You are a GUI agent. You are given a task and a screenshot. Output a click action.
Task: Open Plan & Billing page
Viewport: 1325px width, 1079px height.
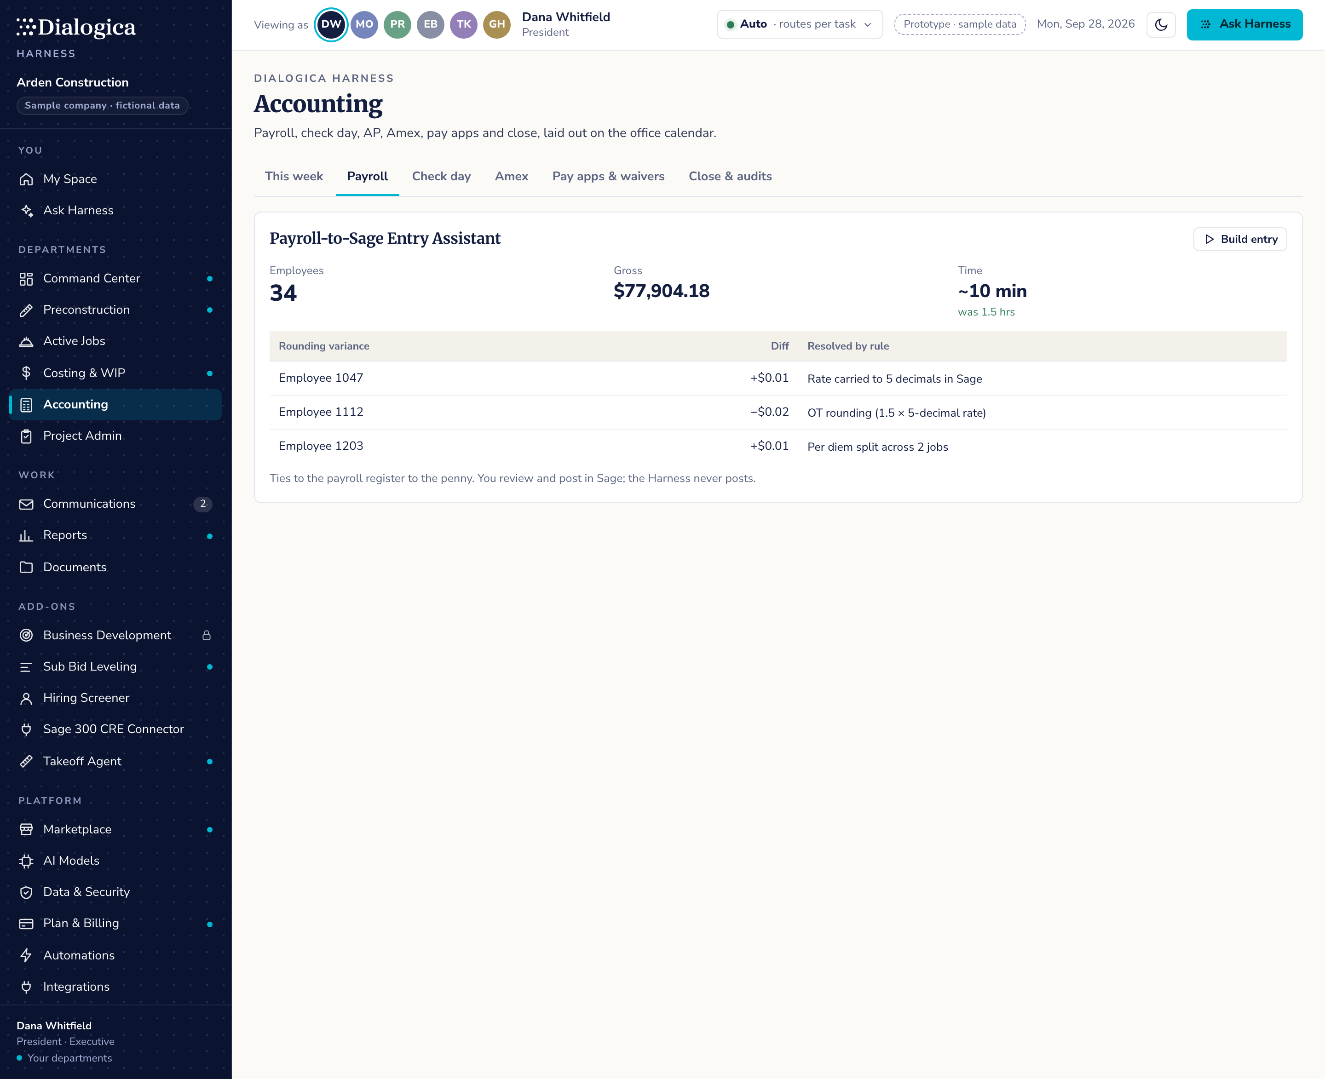[x=115, y=924]
